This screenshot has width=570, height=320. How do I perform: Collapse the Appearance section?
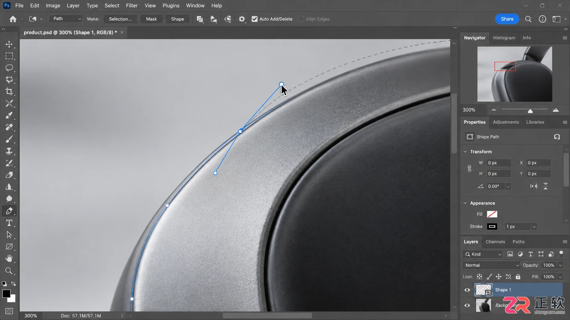click(x=465, y=203)
